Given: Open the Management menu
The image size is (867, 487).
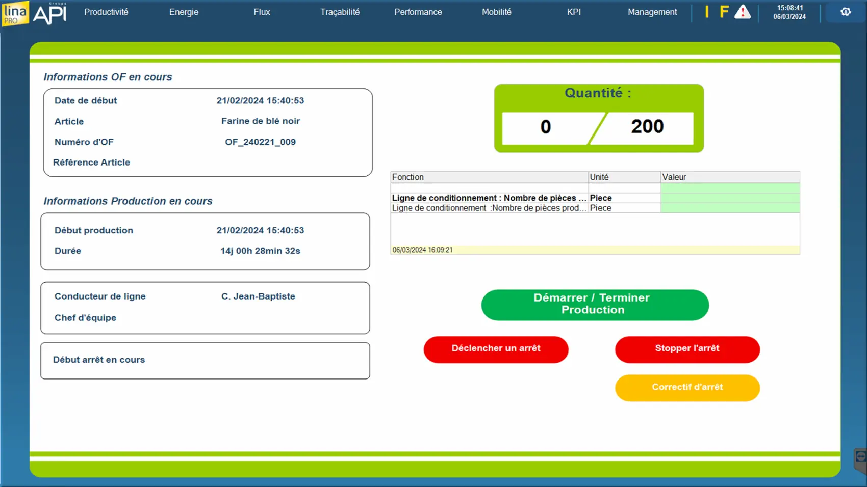Looking at the screenshot, I should tap(652, 12).
